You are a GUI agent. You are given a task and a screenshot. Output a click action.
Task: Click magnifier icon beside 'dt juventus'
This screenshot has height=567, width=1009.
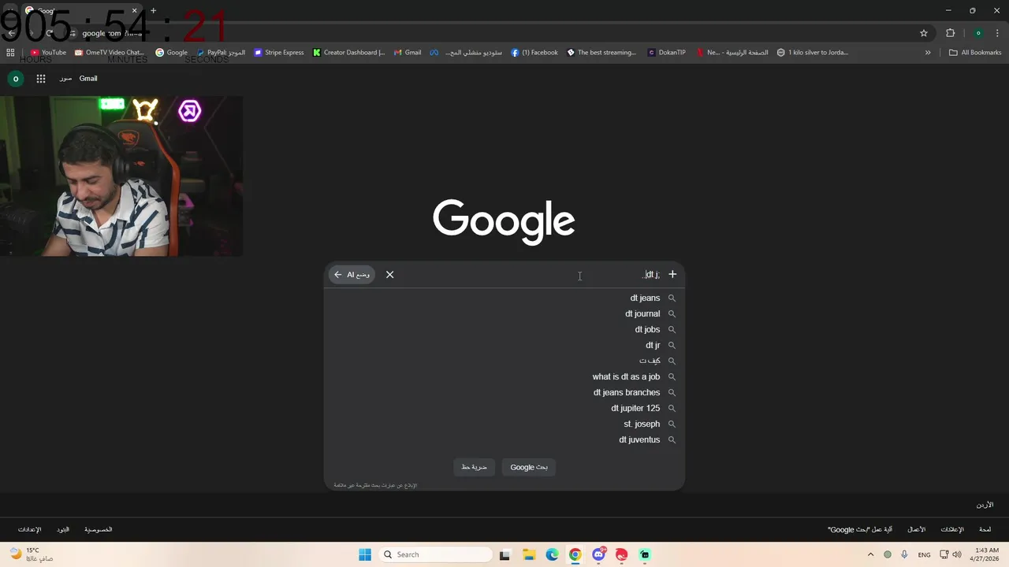[x=672, y=439]
